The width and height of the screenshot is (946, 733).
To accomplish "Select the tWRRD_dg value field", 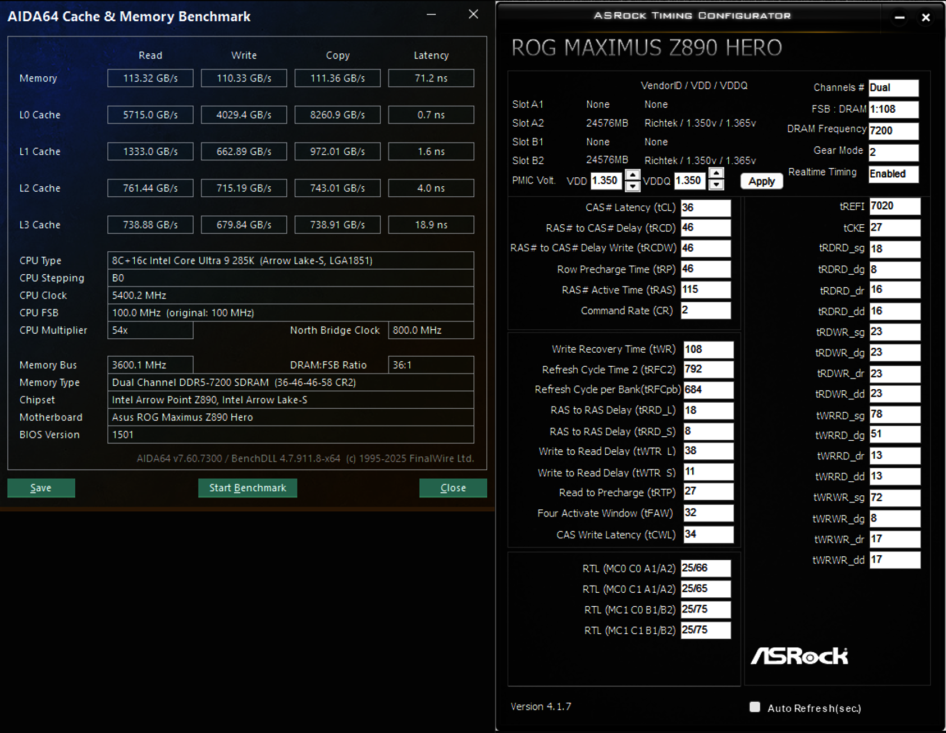I will [895, 435].
